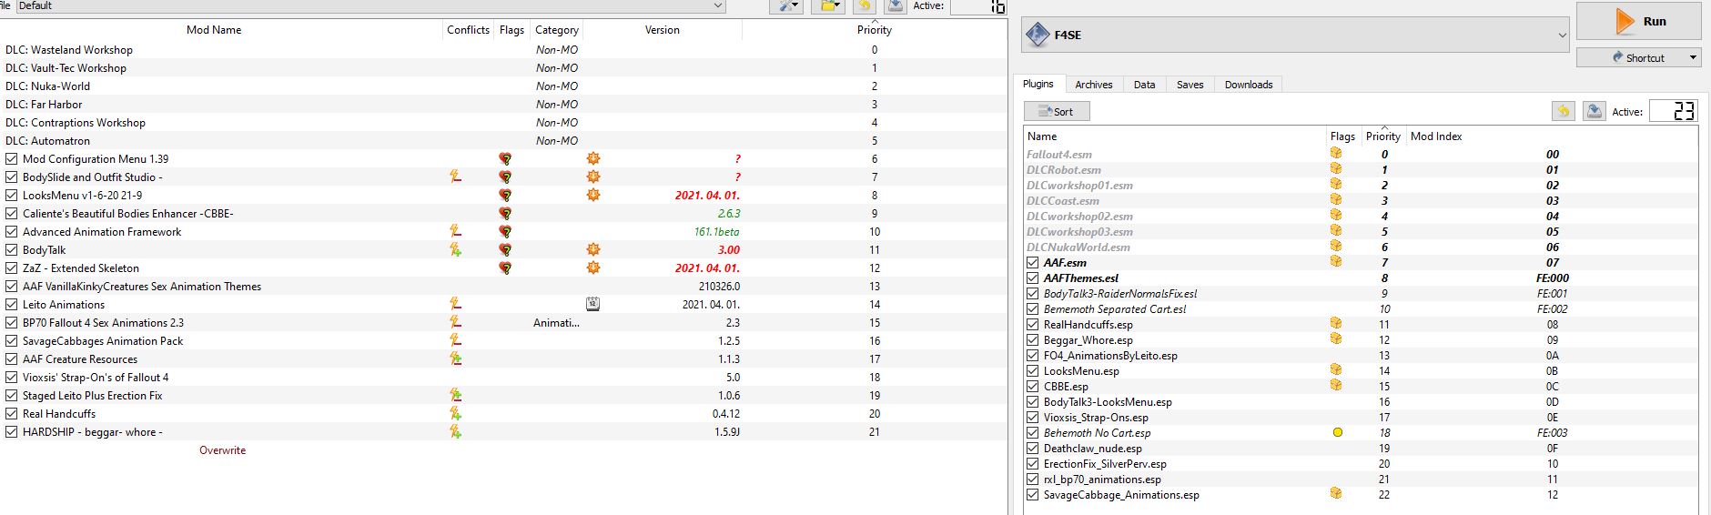This screenshot has height=515, width=1711.
Task: Click conflict lightning icon on BodySlide row
Action: click(455, 177)
